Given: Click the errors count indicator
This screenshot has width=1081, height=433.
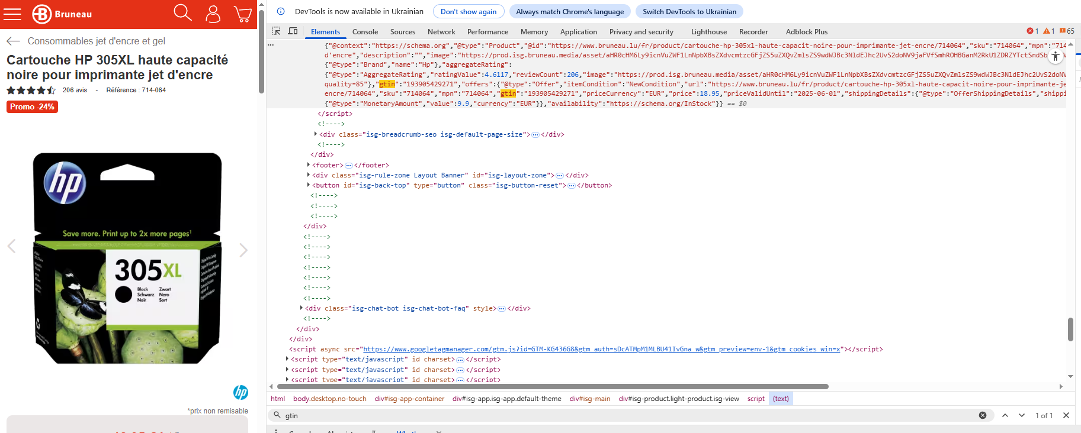Looking at the screenshot, I should click(x=1032, y=31).
